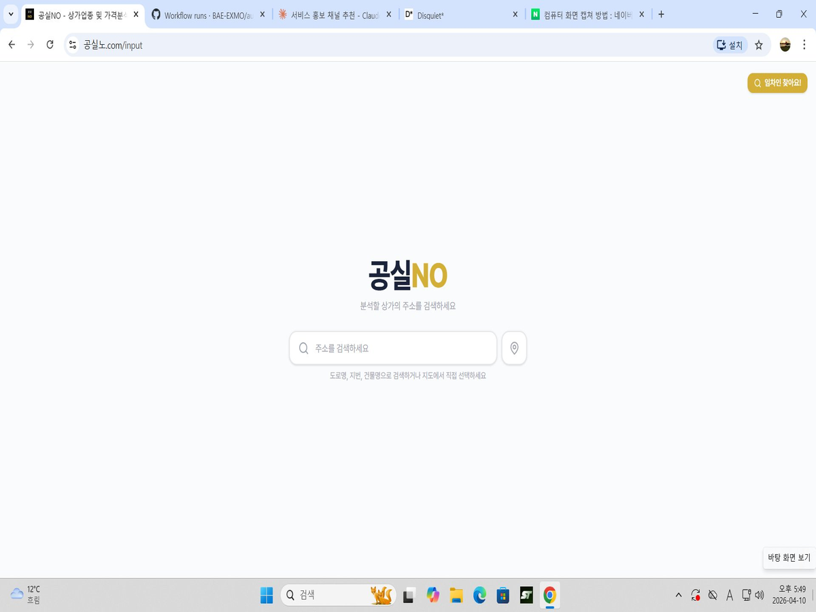
Task: Close the Workflow runs tab
Action: click(262, 14)
